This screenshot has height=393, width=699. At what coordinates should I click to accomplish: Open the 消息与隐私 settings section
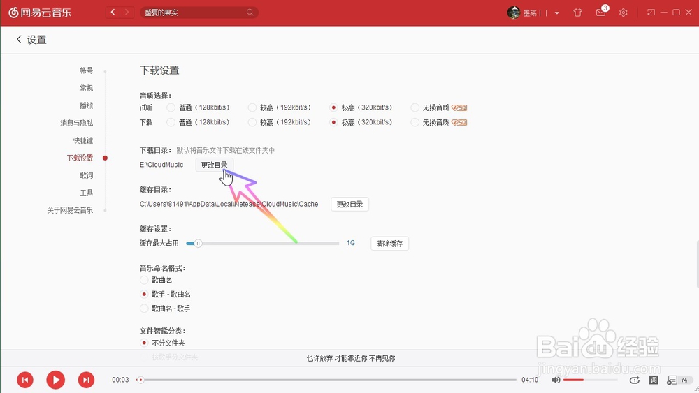pyautogui.click(x=77, y=123)
